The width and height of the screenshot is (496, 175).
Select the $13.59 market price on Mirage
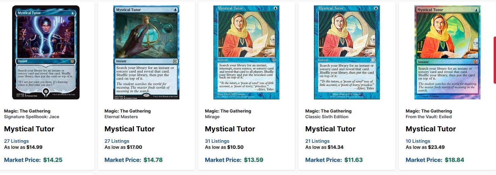(x=254, y=160)
